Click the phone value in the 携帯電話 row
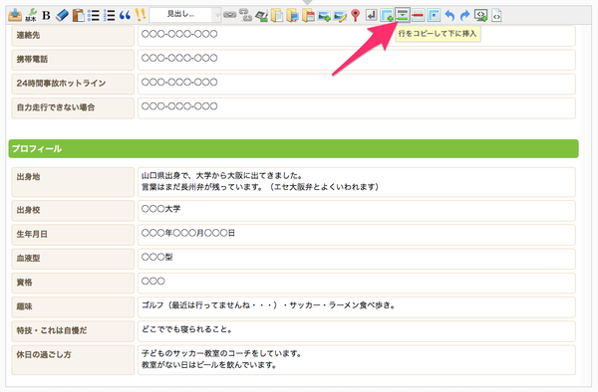 pyautogui.click(x=179, y=58)
